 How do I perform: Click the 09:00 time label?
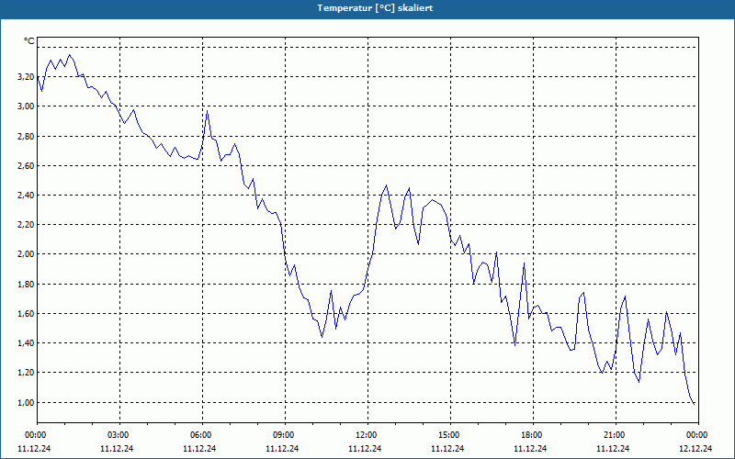point(285,435)
